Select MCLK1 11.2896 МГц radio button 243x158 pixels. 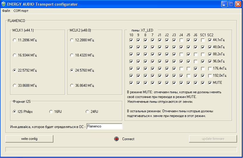[15, 40]
